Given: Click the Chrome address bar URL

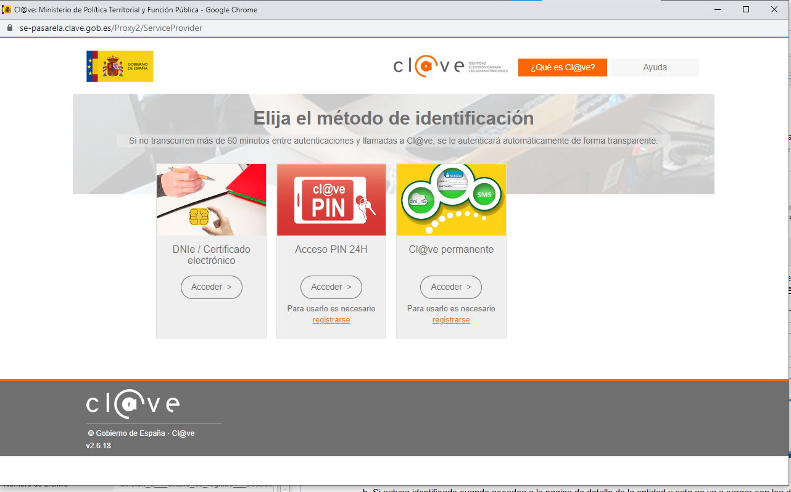Looking at the screenshot, I should click(x=111, y=28).
